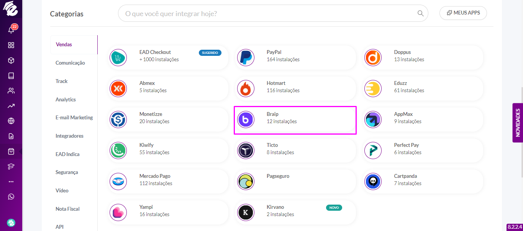Screen dimensions: 523x231
Task: Click the PayPal logo icon
Action: 246,58
